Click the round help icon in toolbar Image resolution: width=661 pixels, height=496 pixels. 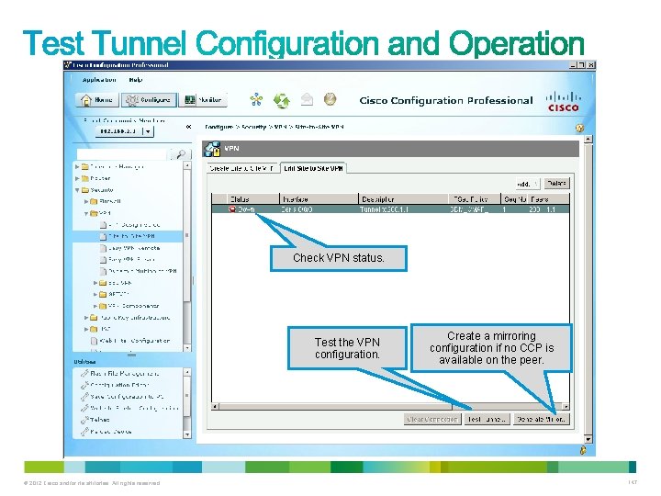pyautogui.click(x=330, y=99)
